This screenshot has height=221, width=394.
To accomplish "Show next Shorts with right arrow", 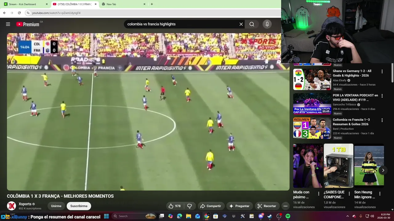I will 383,170.
